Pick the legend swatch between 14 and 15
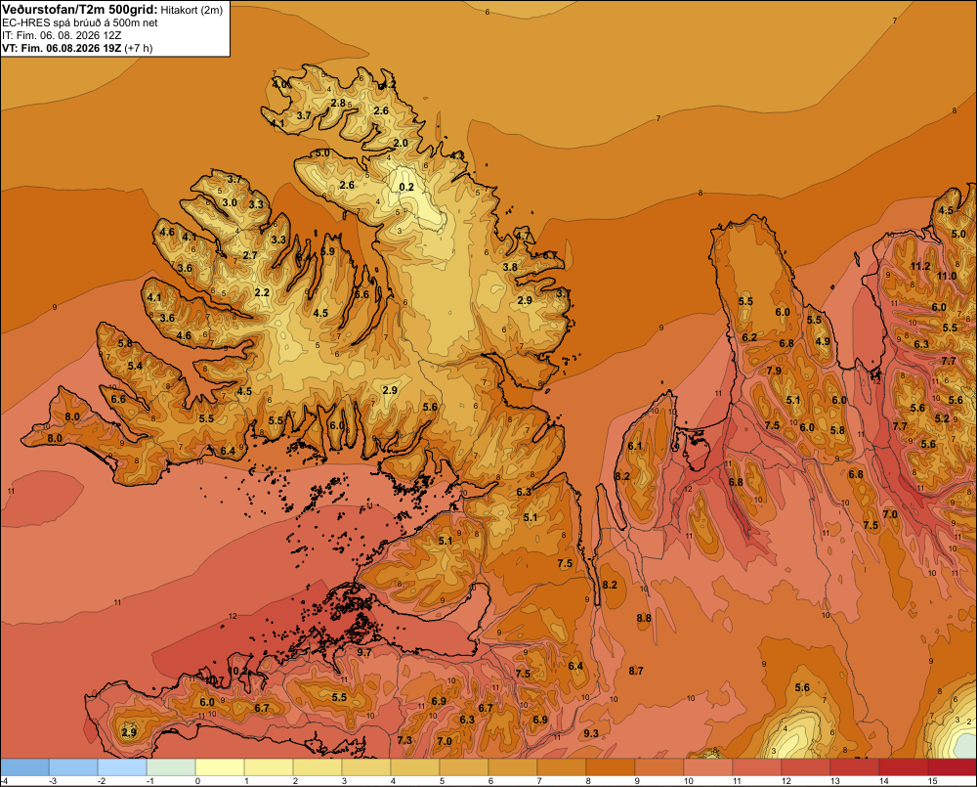Viewport: 977px width, 787px height. pos(904,767)
